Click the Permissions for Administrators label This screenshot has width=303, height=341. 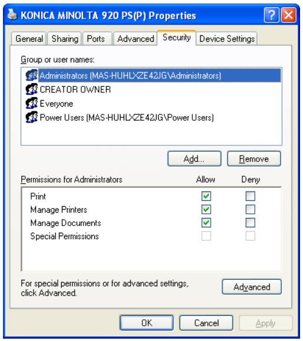click(x=71, y=180)
